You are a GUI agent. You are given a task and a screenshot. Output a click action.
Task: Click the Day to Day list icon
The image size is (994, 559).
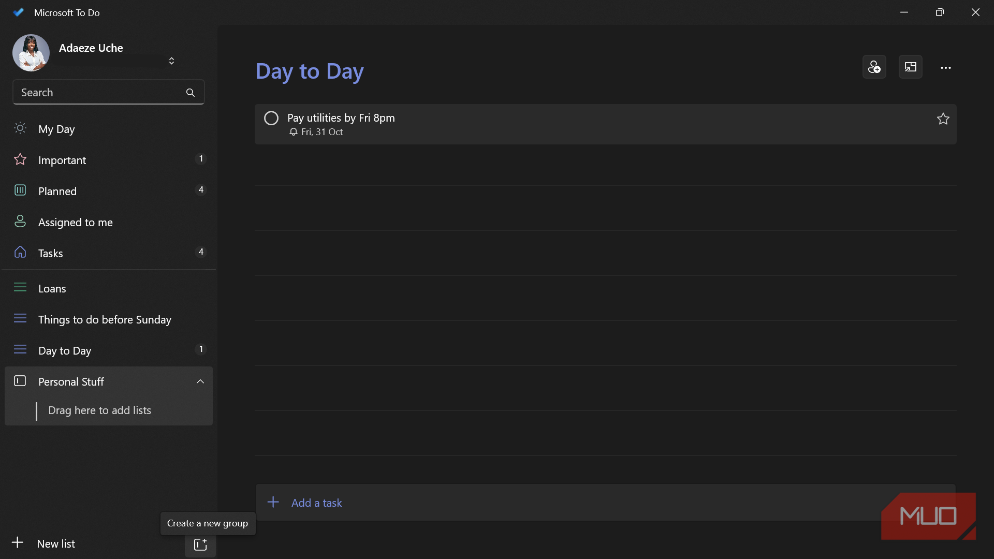point(20,349)
